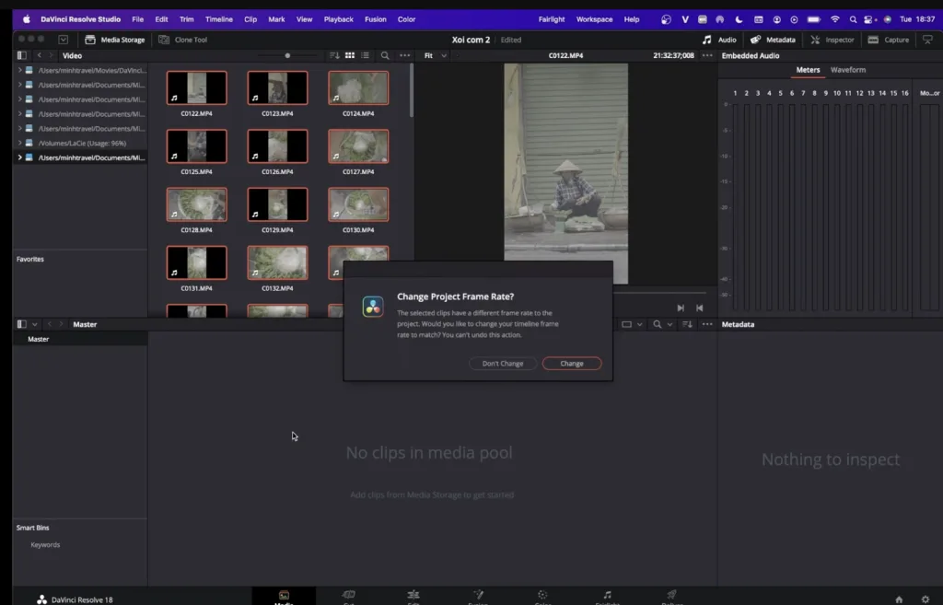
Task: Open the Capture panel
Action: pos(889,40)
